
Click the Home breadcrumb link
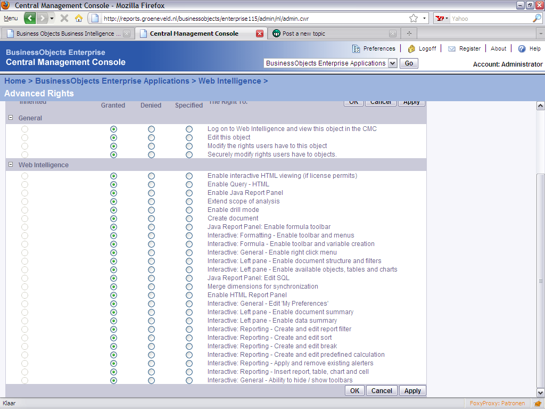(15, 81)
